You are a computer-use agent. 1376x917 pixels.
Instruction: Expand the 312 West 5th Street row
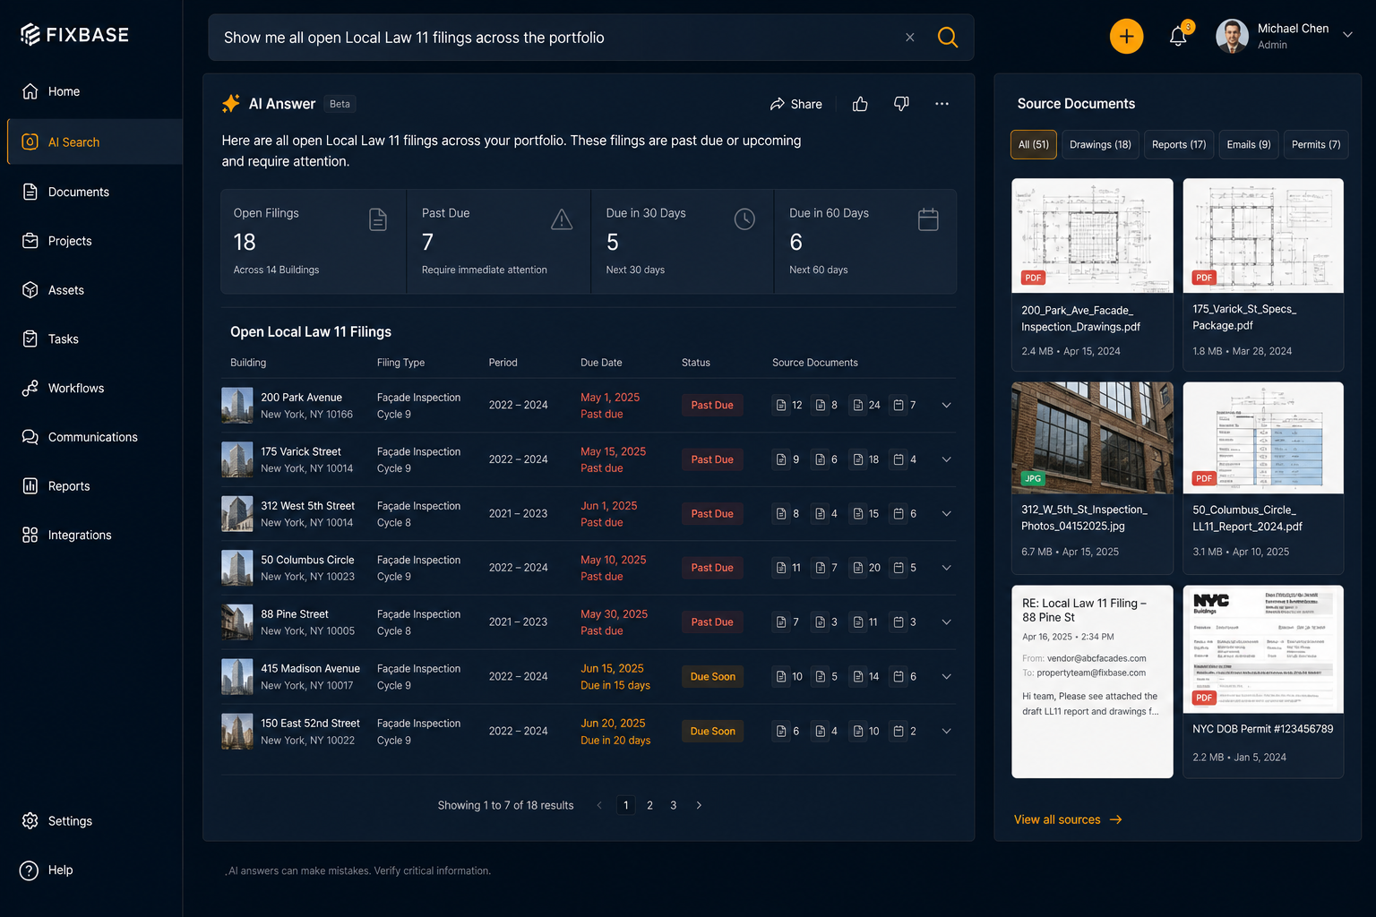[x=946, y=514]
